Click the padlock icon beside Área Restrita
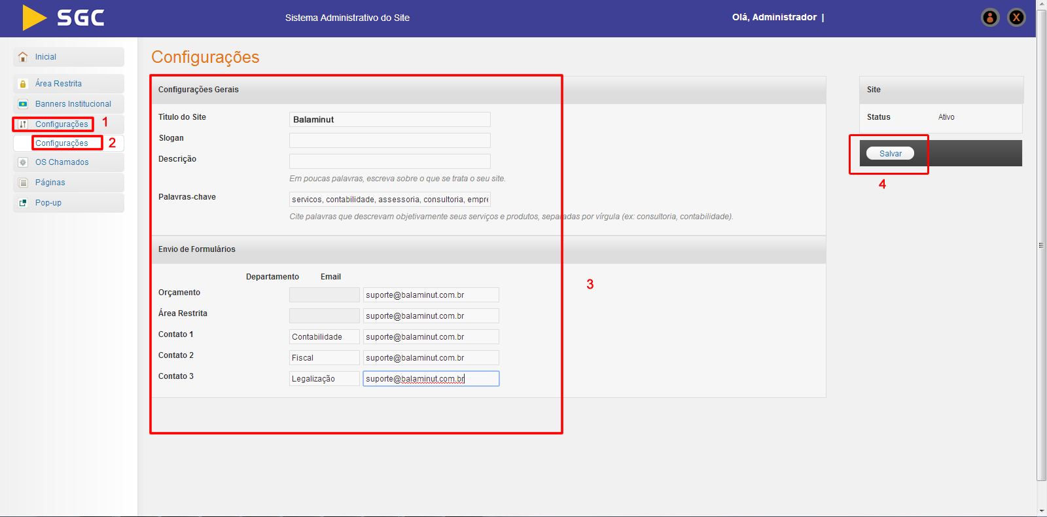This screenshot has height=517, width=1047. [23, 84]
